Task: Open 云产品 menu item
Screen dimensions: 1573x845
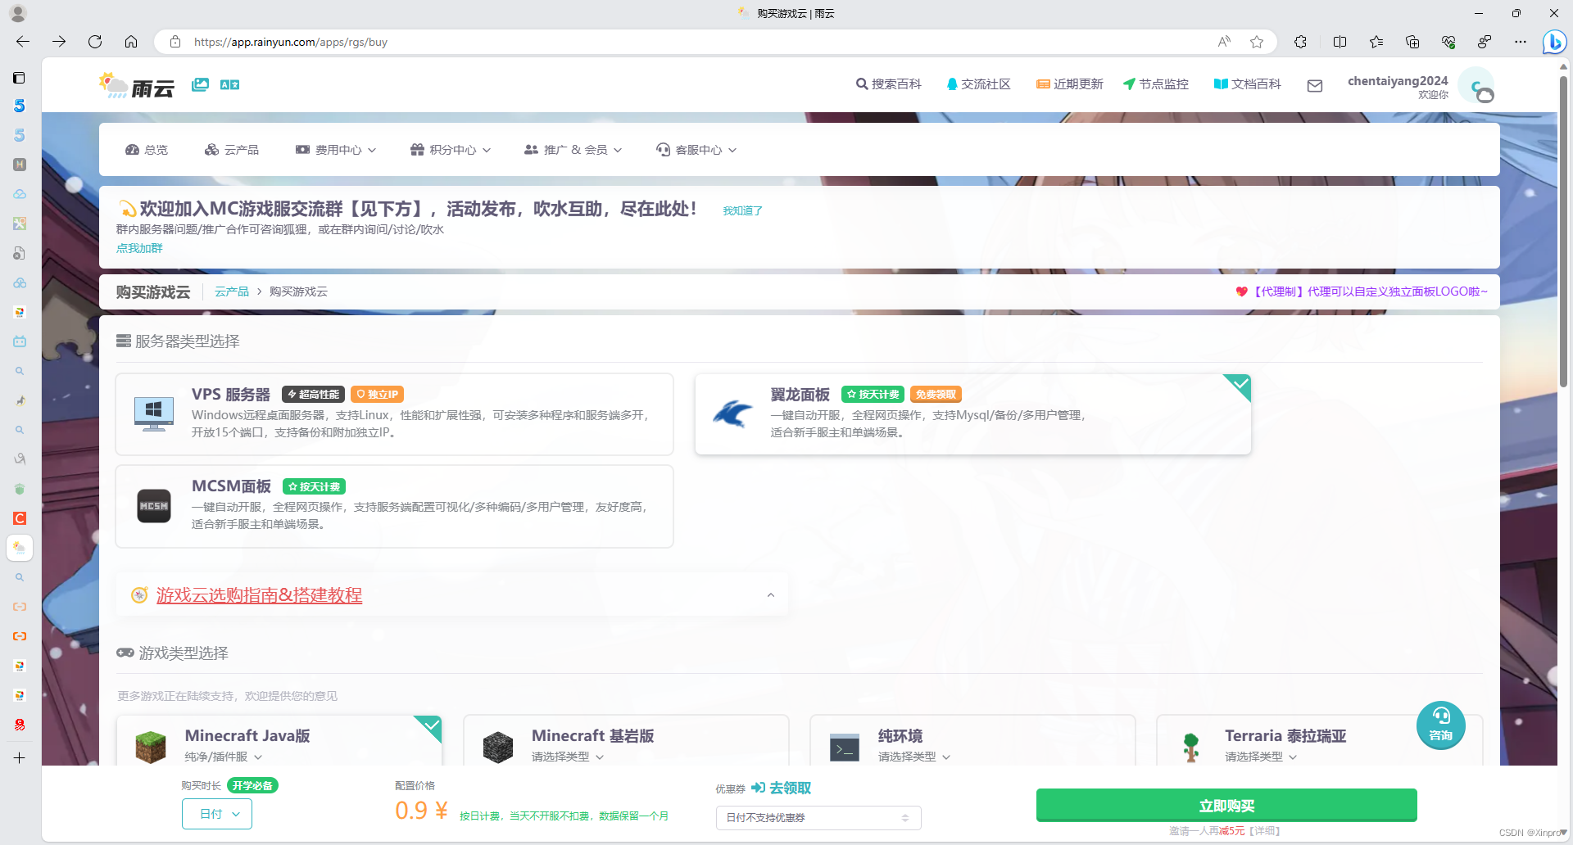Action: click(x=232, y=150)
